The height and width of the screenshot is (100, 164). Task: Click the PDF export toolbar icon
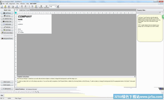tap(58, 7)
